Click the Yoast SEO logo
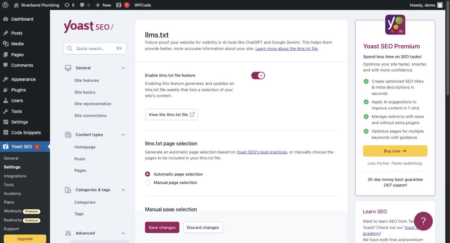 click(x=88, y=27)
